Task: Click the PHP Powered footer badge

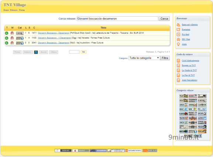Action: coord(98,150)
